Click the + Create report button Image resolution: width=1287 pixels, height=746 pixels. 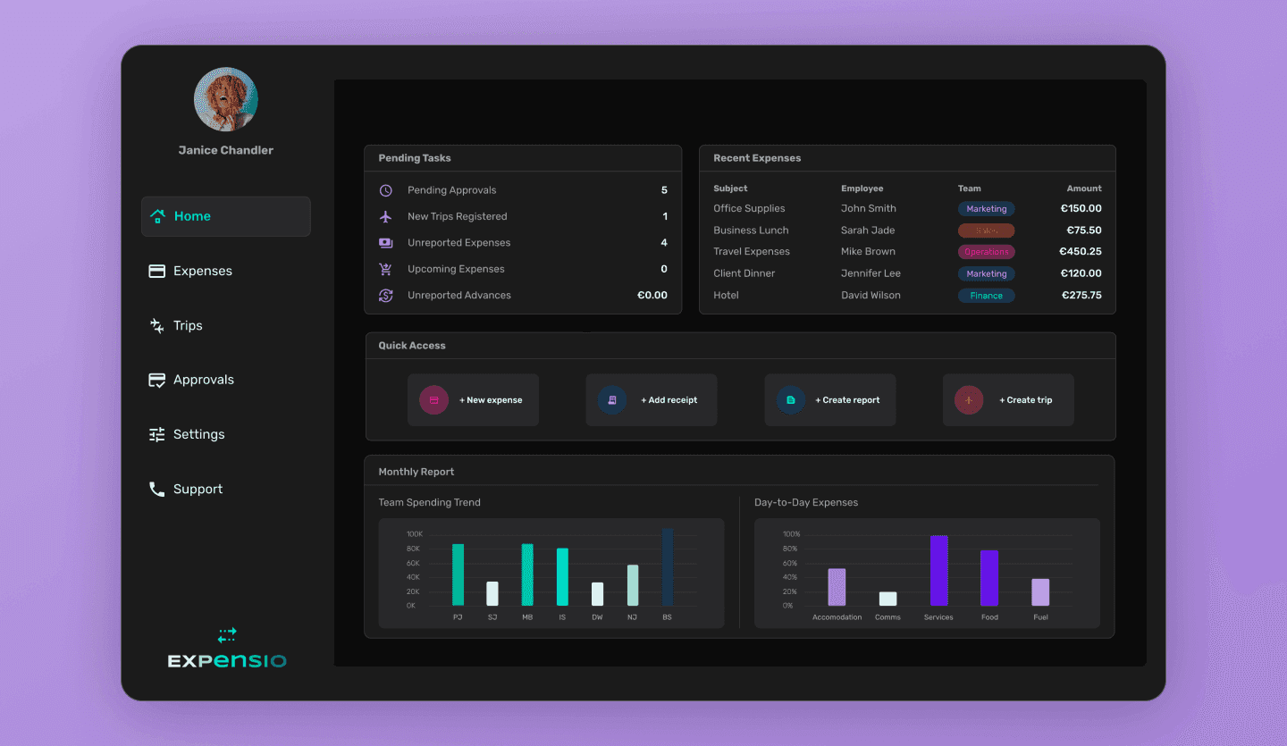point(829,399)
